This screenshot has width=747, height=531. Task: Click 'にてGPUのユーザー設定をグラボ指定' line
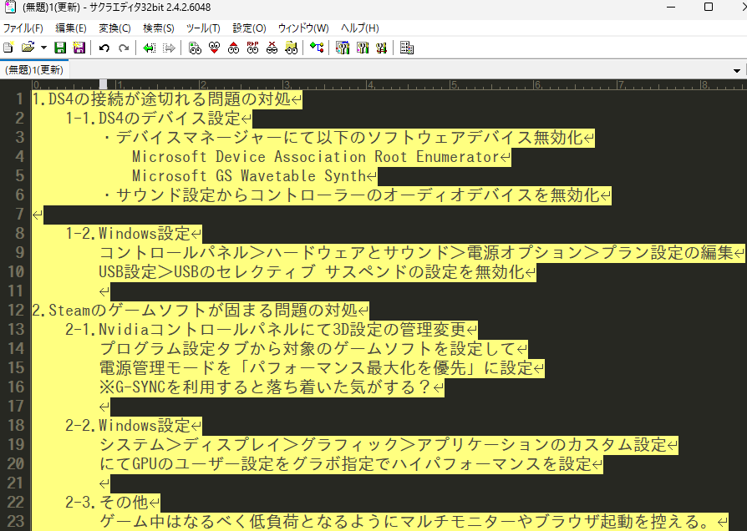point(345,464)
